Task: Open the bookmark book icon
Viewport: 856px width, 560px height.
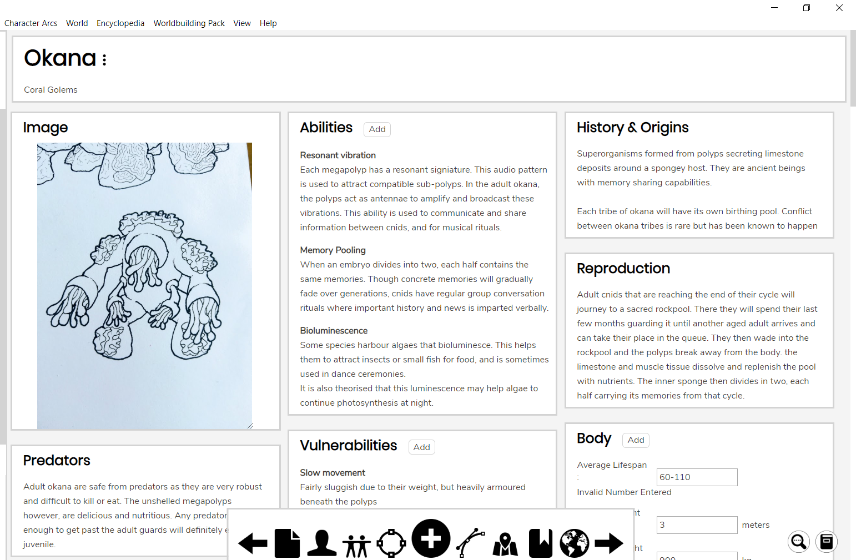Action: [541, 543]
